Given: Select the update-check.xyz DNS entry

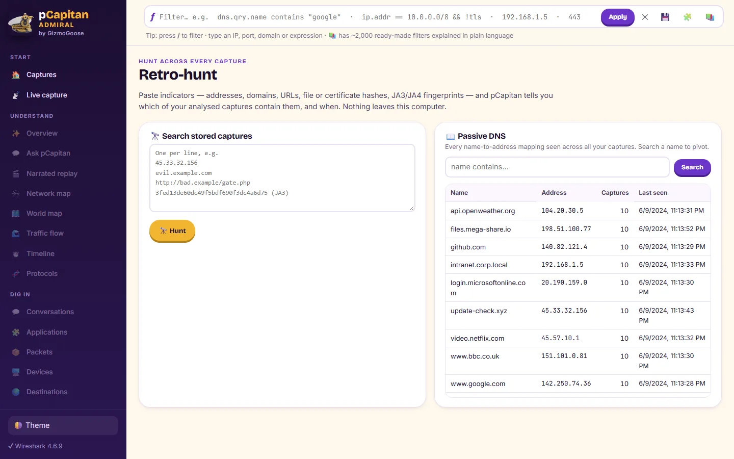Looking at the screenshot, I should (x=479, y=311).
